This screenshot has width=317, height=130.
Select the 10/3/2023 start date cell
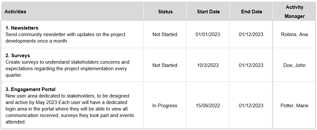pos(208,65)
